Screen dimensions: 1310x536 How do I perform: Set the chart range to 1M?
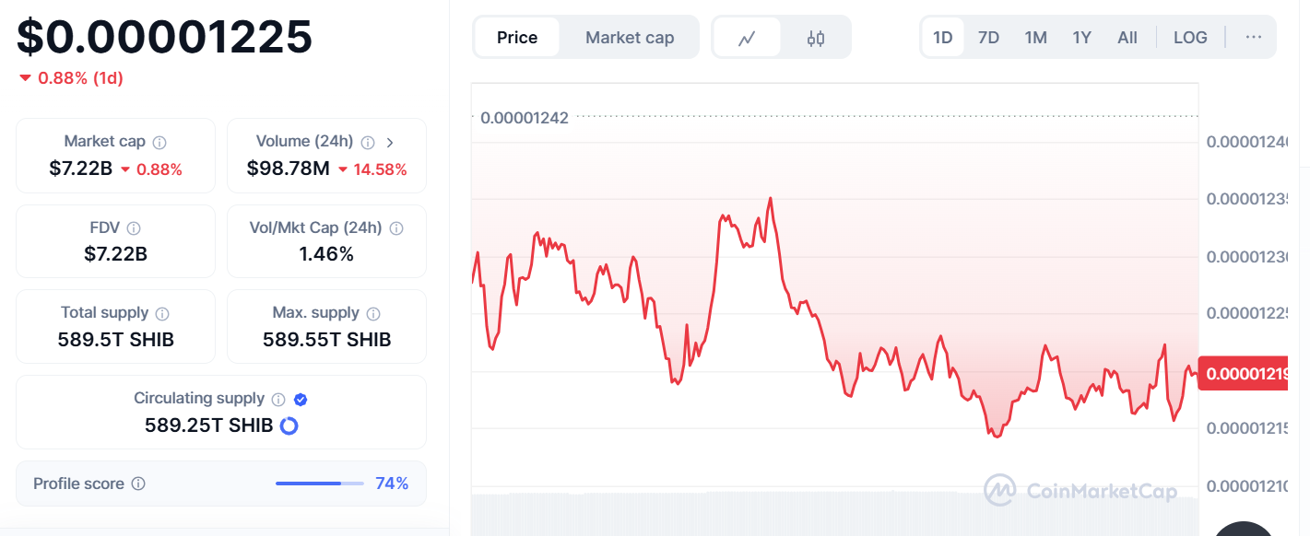coord(1035,38)
